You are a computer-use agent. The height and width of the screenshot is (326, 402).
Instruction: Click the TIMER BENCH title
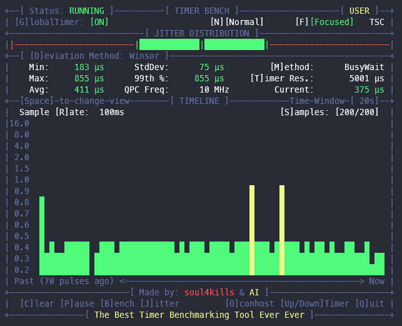[x=202, y=11]
